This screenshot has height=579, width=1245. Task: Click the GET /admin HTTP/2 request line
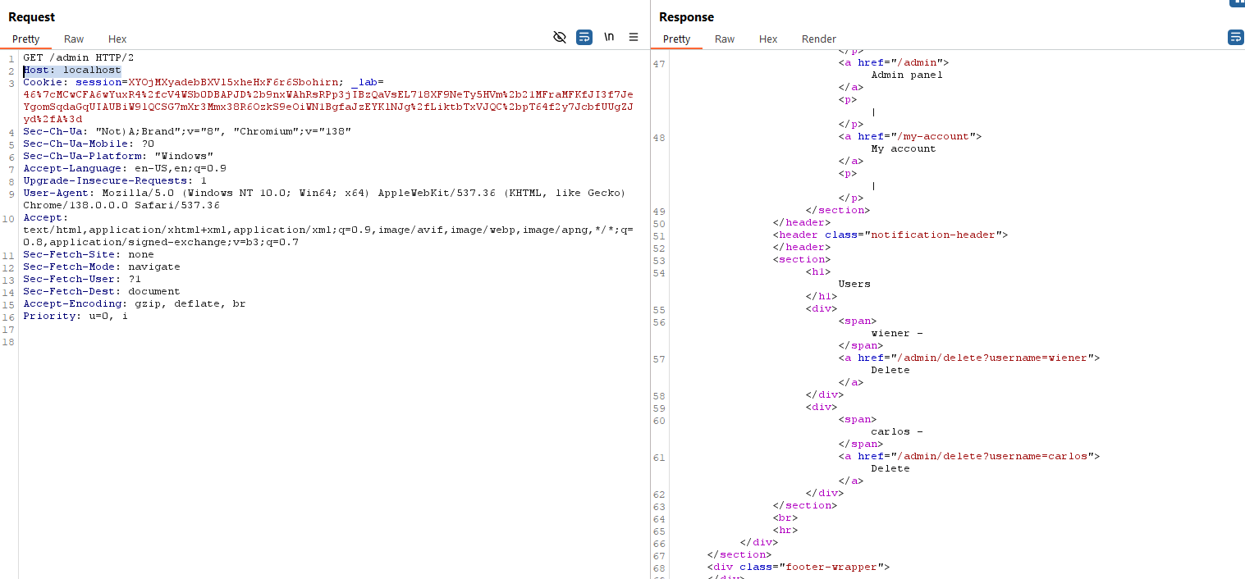pos(78,58)
